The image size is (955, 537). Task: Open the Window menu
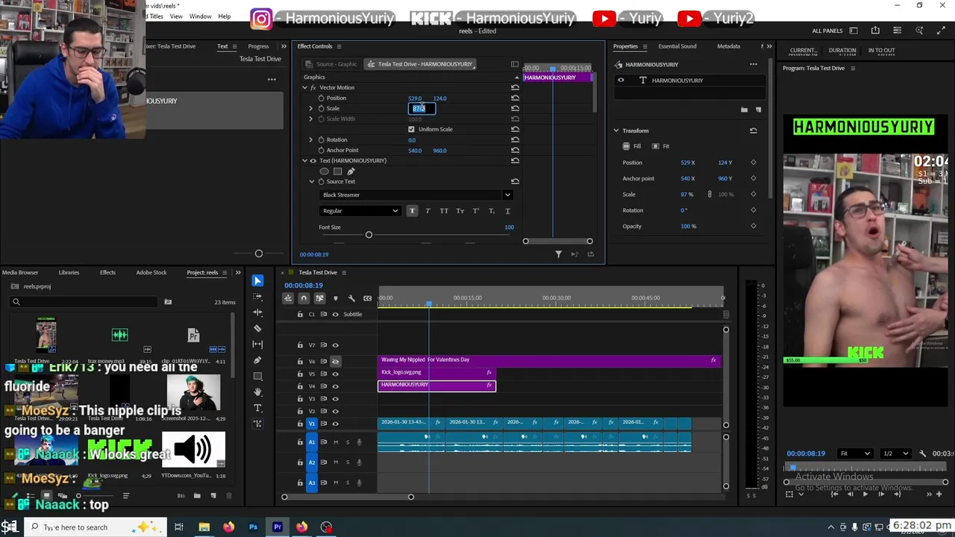(x=200, y=16)
